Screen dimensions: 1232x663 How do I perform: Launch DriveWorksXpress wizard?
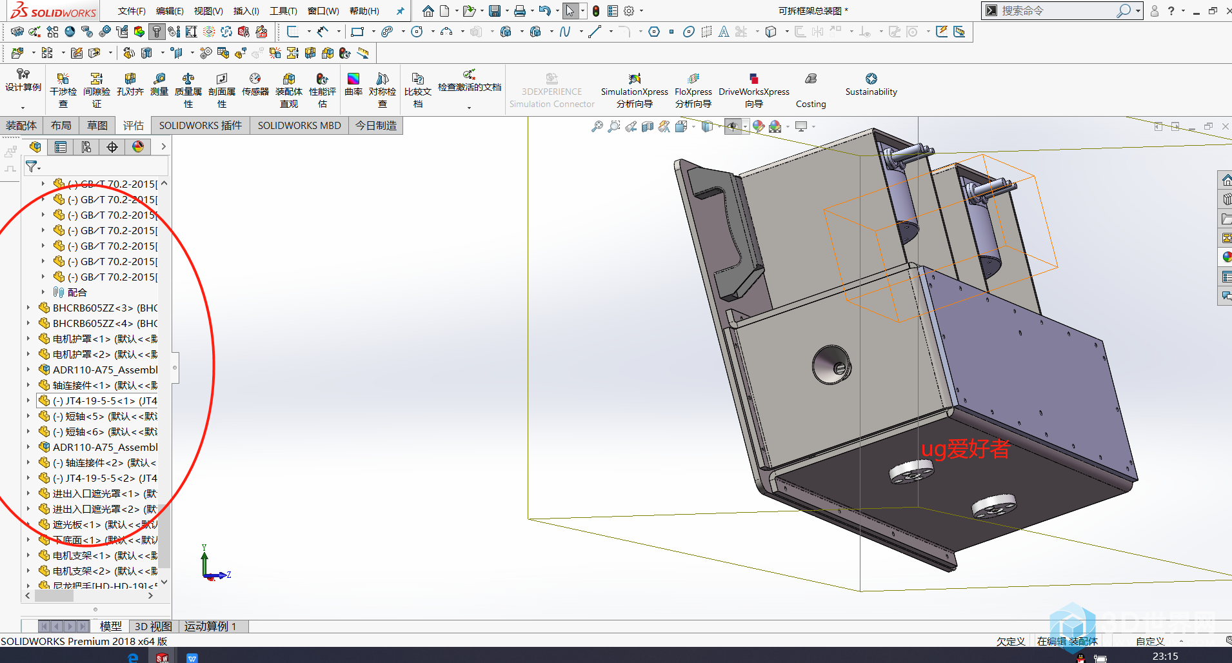click(x=754, y=90)
